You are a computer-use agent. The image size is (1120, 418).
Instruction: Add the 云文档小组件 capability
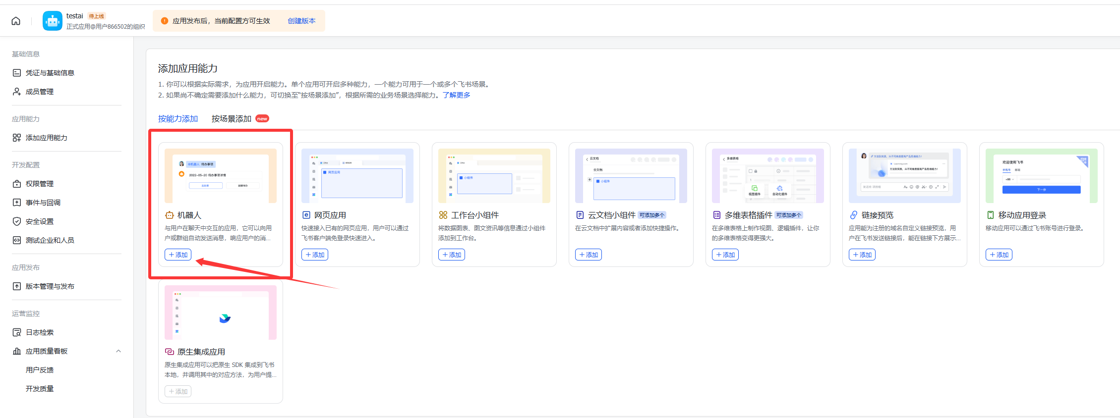[589, 255]
